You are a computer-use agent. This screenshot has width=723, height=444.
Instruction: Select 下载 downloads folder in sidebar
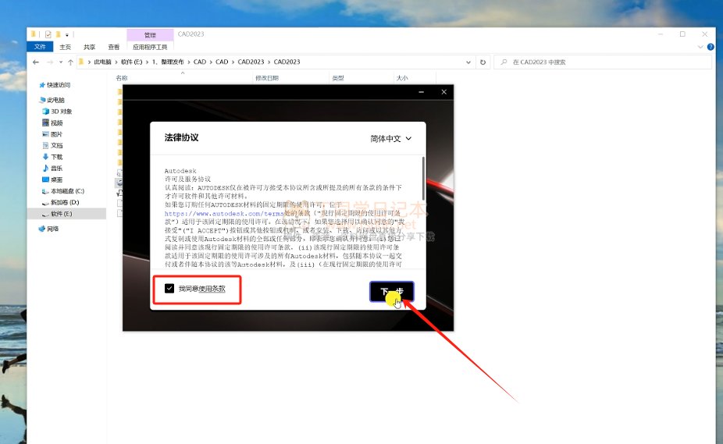point(56,157)
